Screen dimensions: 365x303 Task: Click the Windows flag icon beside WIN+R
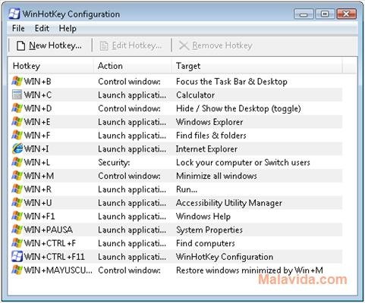point(17,189)
